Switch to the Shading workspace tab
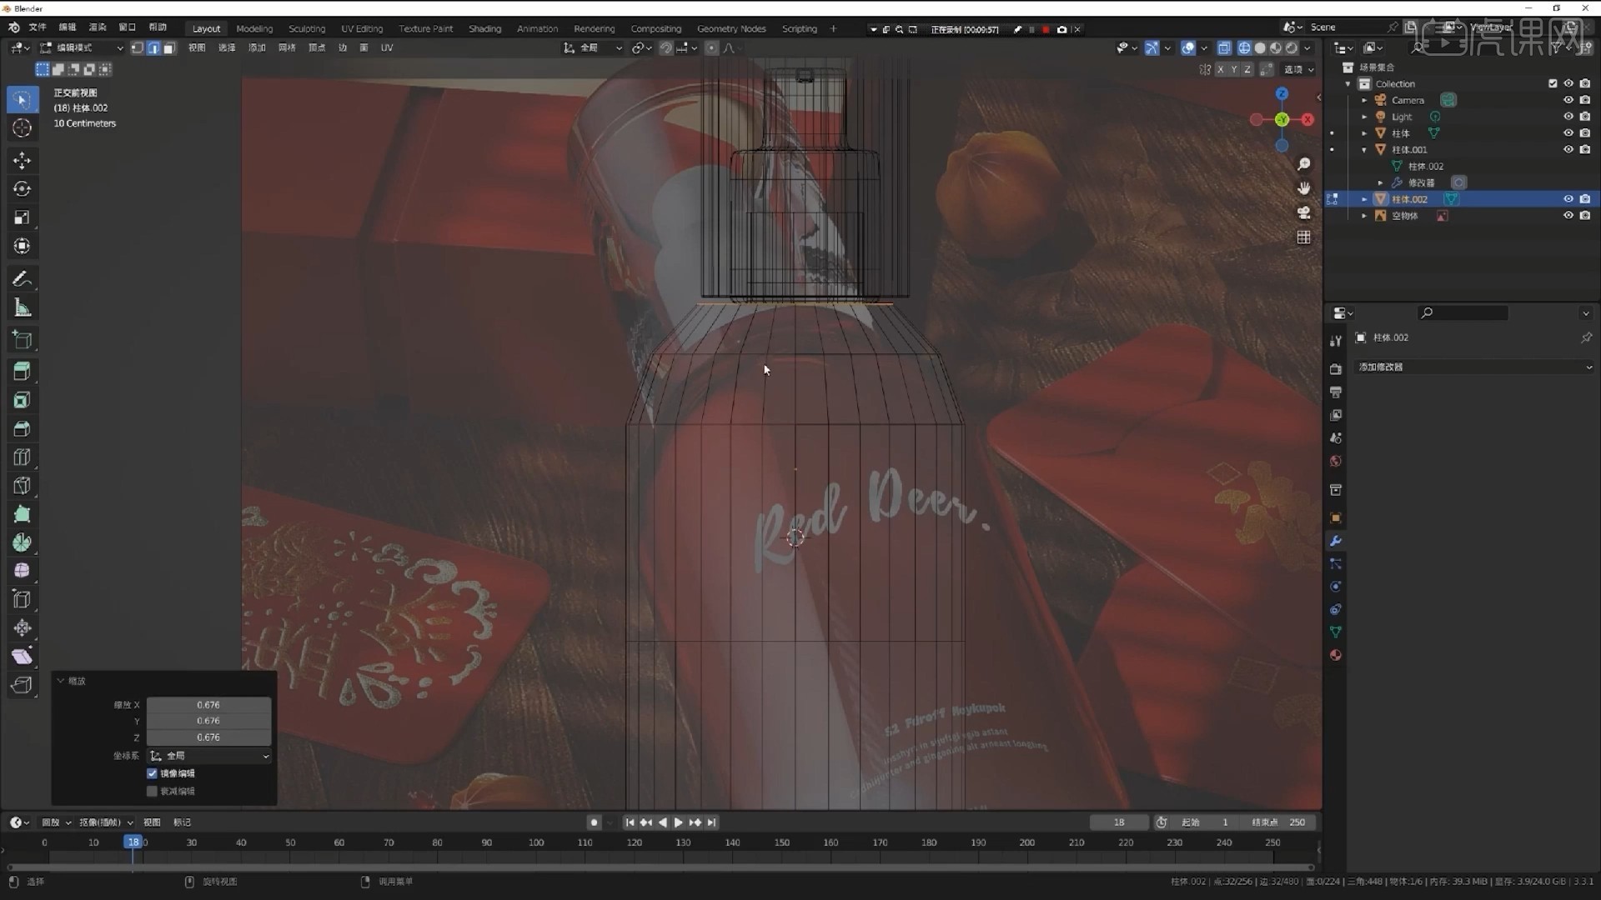 pyautogui.click(x=484, y=28)
